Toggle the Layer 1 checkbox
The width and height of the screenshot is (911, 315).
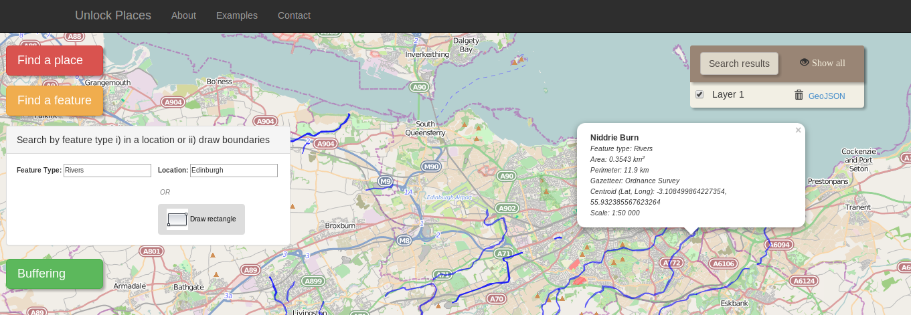pyautogui.click(x=699, y=95)
